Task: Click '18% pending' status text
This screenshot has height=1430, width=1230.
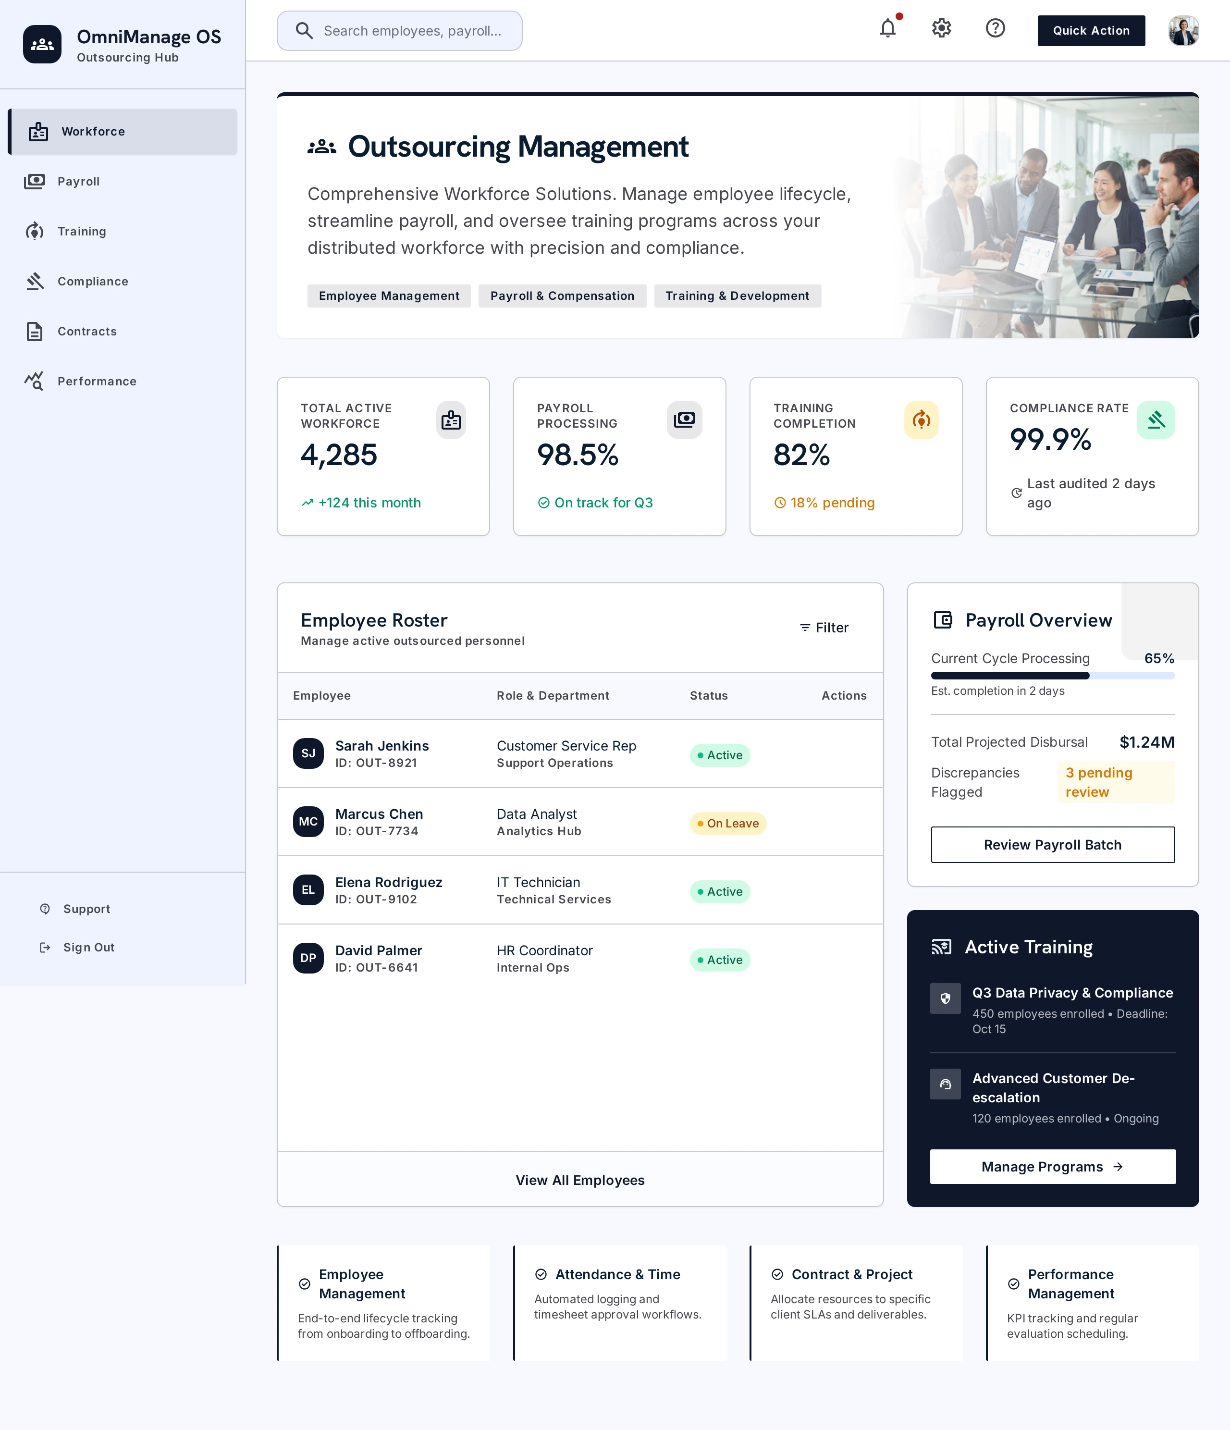Action: click(833, 503)
